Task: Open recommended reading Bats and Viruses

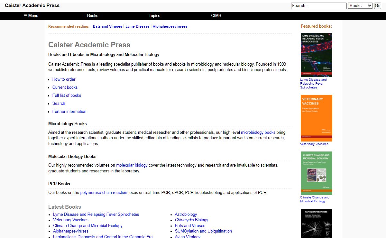Action: 107,26
